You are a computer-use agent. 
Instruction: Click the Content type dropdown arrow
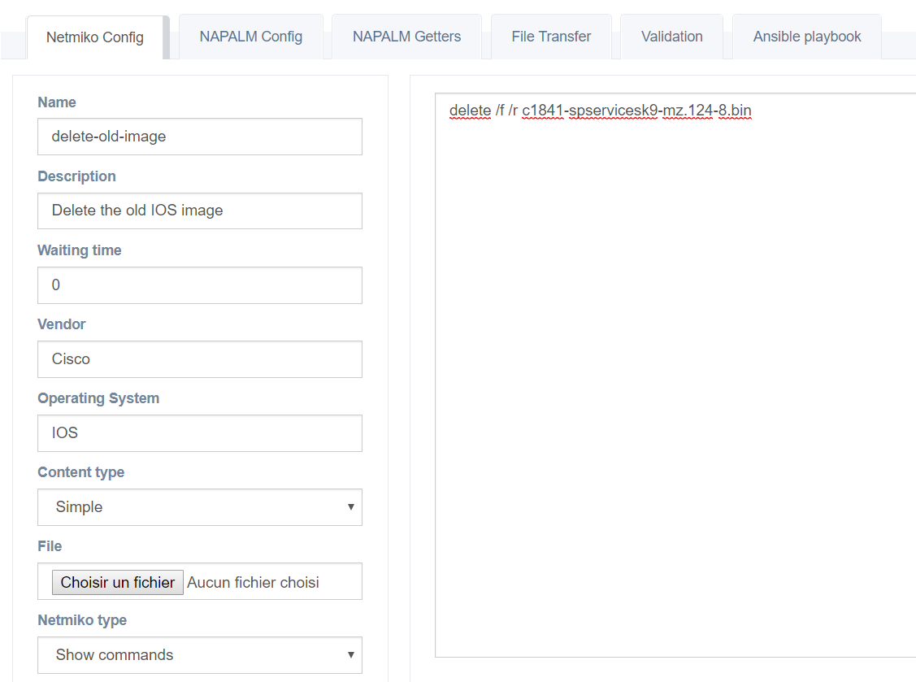point(350,507)
